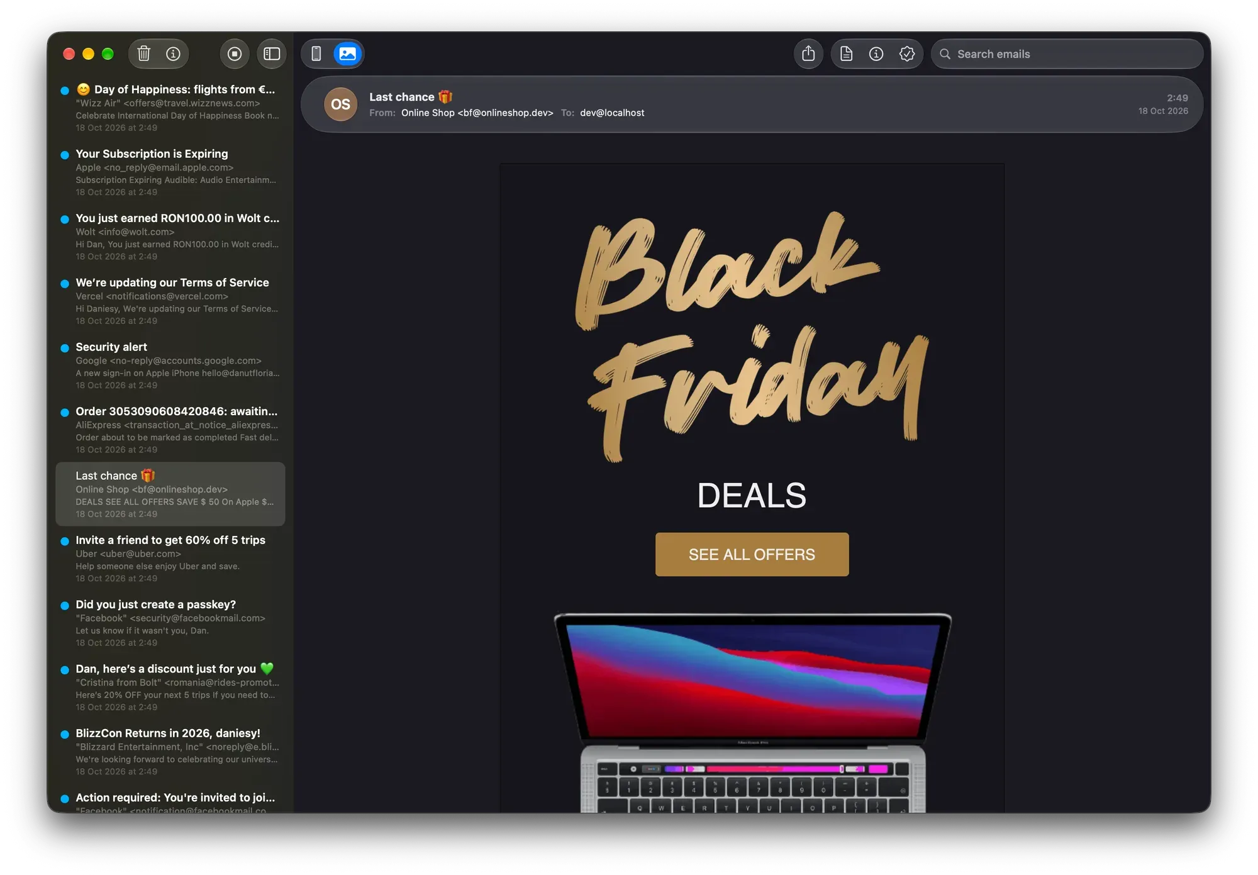This screenshot has width=1258, height=875.
Task: Click the trash icon to delete emails
Action: pyautogui.click(x=144, y=54)
